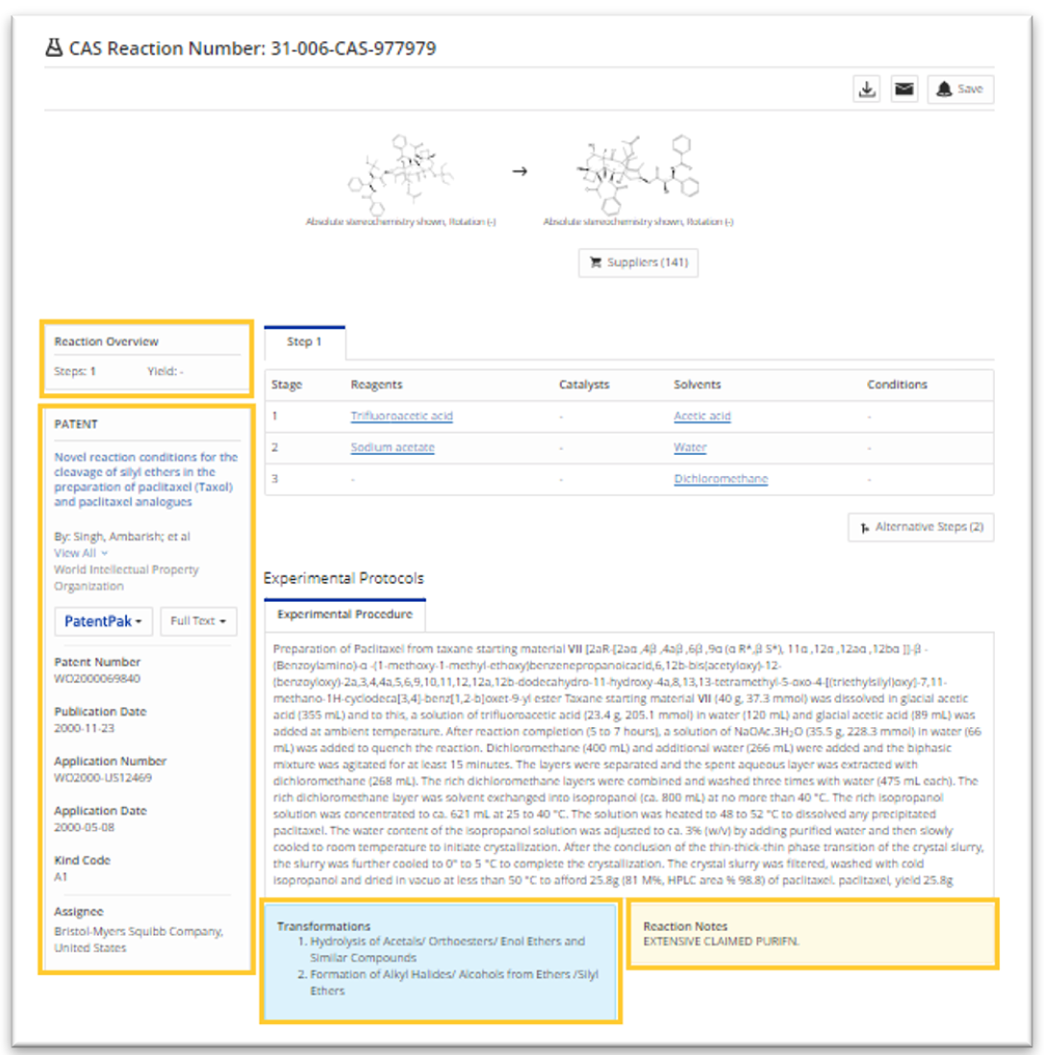
Task: Click the Kind Code value A1
Action: click(61, 877)
